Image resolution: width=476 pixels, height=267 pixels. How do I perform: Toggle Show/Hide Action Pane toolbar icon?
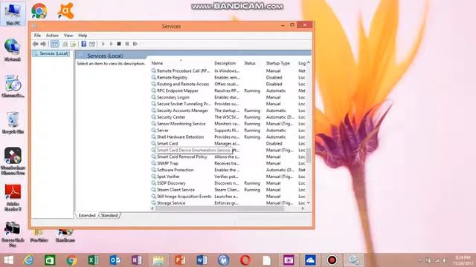(92, 44)
